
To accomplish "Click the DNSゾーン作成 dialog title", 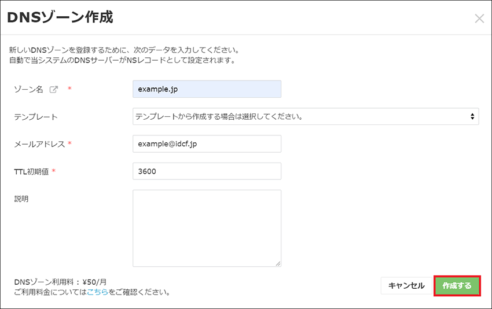I will pos(60,18).
